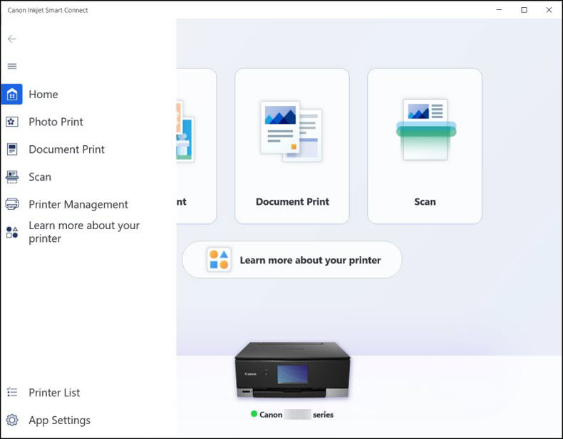This screenshot has height=439, width=563.
Task: Maximize the Canon Inkjet Smart Connect window
Action: pos(524,10)
